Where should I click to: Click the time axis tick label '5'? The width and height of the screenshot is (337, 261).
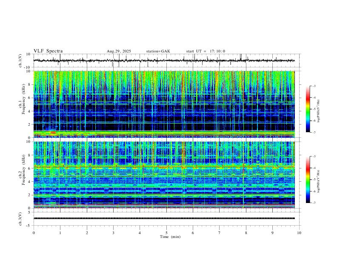pos(166,233)
